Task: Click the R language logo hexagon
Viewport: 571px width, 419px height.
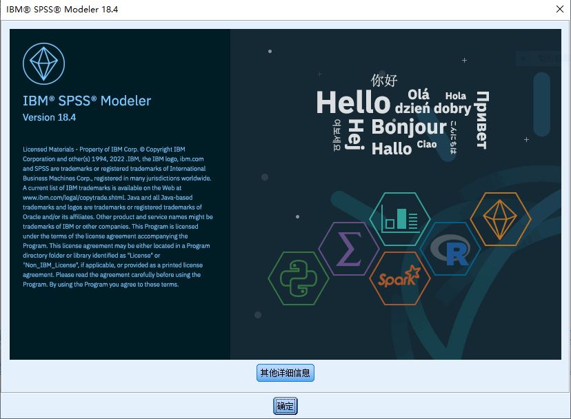Action: point(450,249)
